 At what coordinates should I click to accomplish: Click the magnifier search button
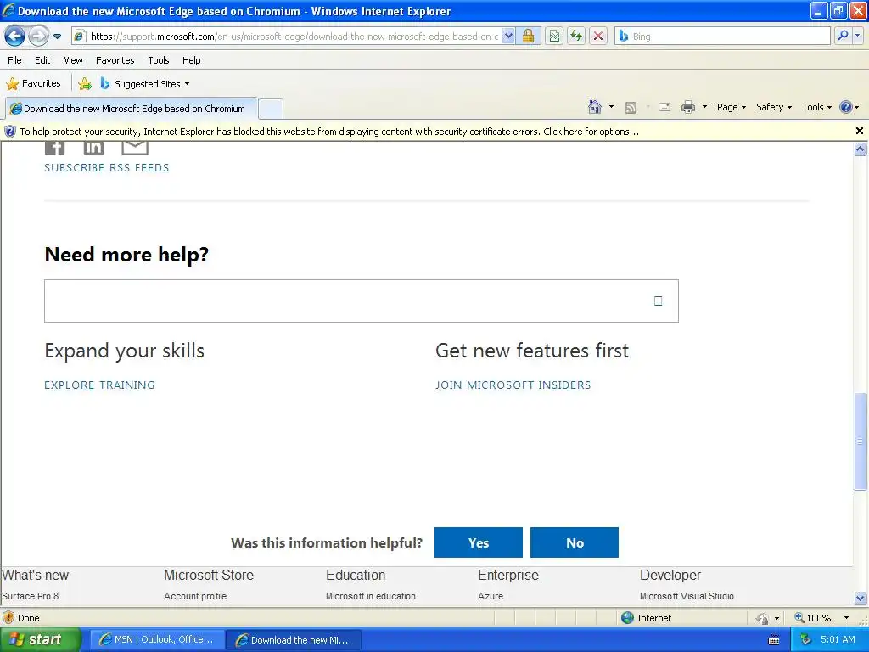(x=843, y=37)
